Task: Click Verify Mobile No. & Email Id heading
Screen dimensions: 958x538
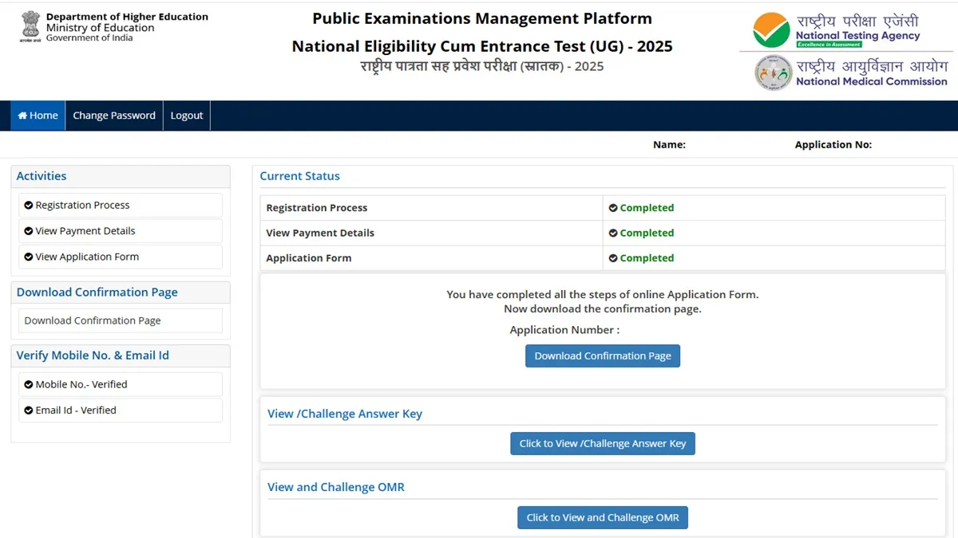Action: [x=93, y=355]
